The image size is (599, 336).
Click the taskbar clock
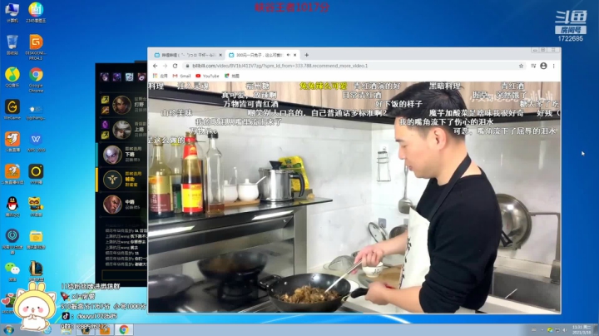[582, 329]
